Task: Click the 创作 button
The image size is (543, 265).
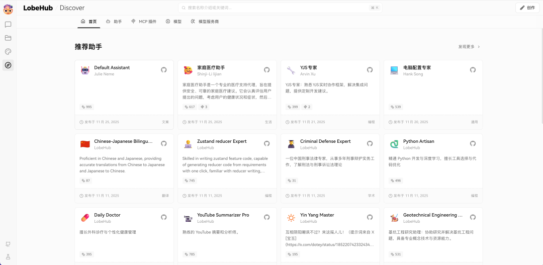Action: [527, 8]
